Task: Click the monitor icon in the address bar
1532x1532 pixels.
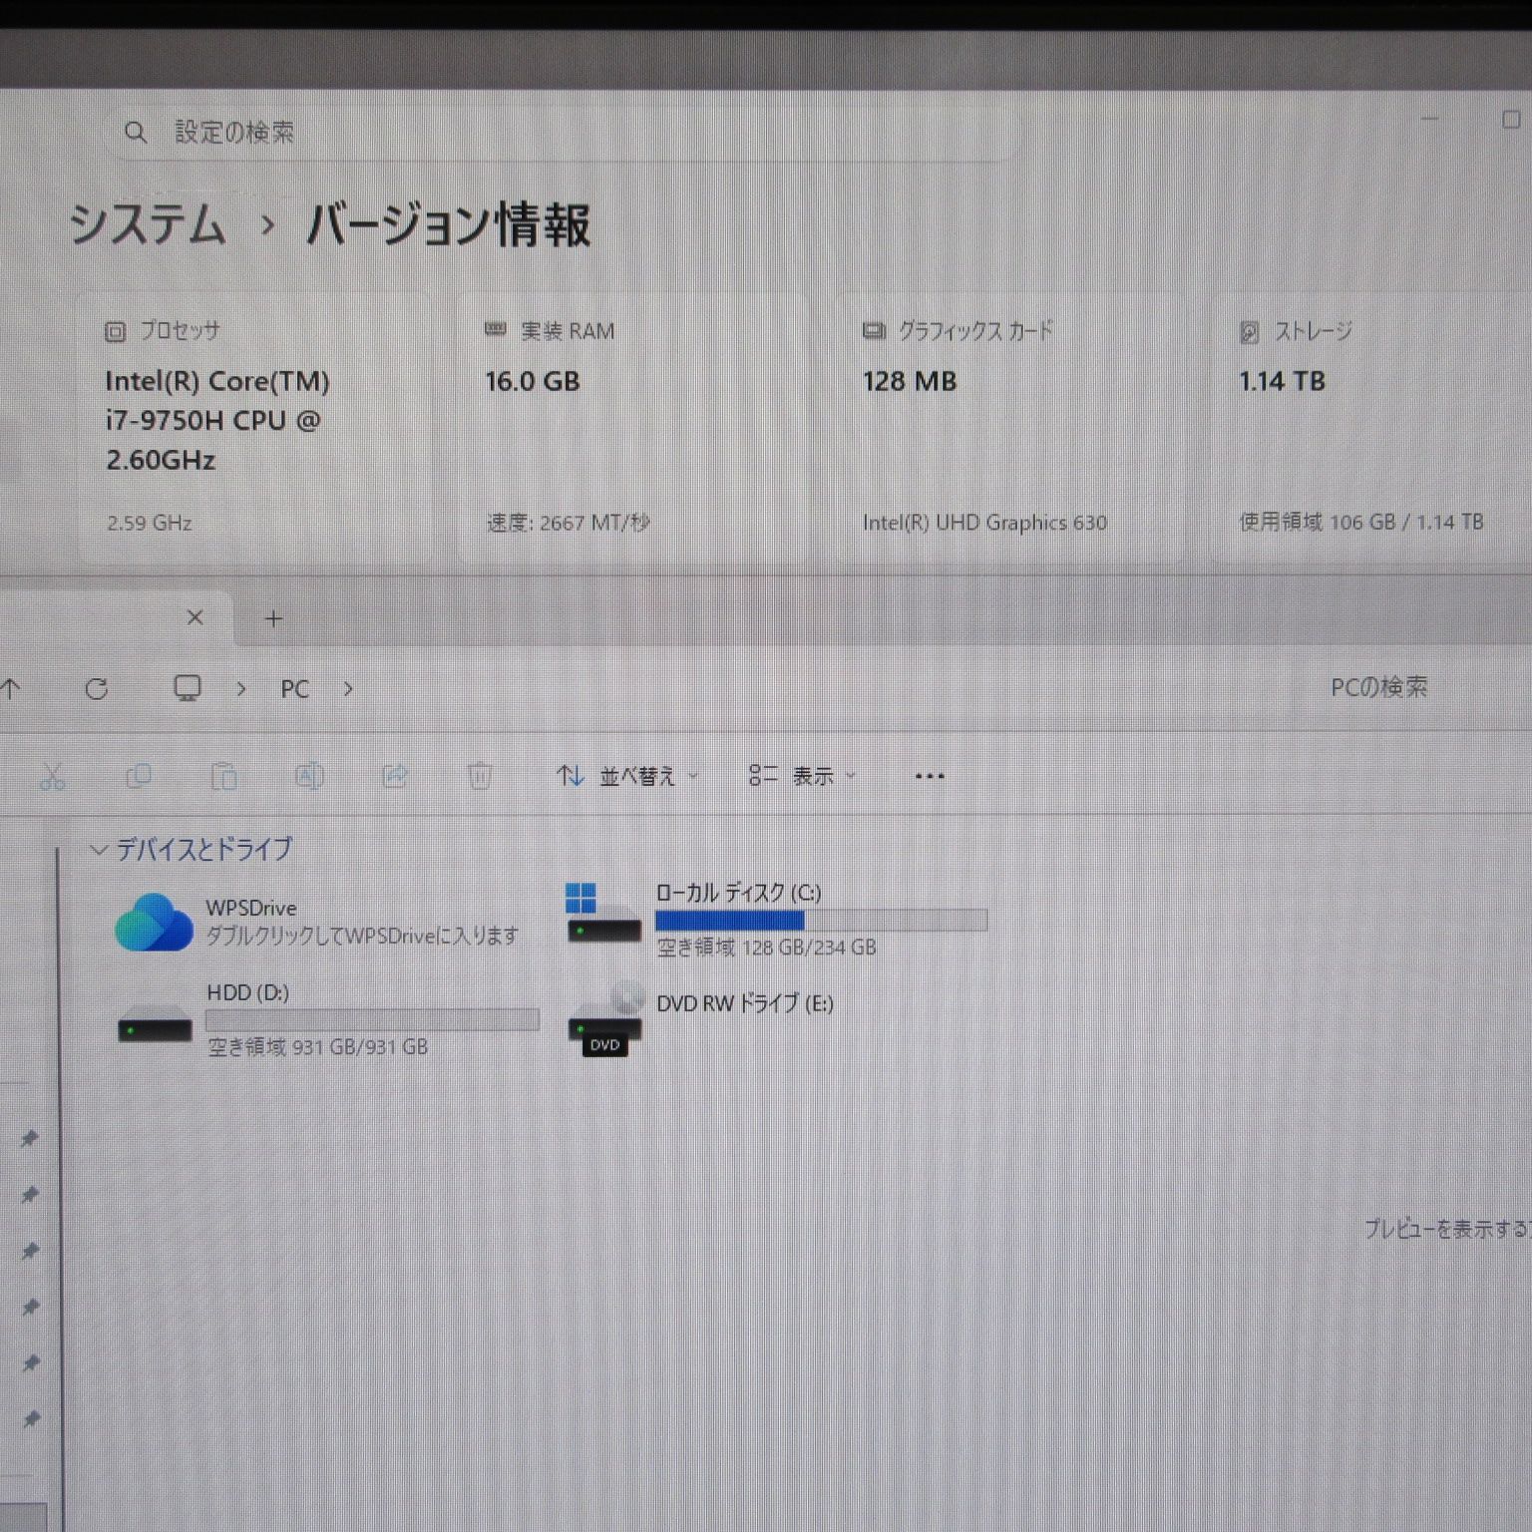Action: pyautogui.click(x=188, y=688)
